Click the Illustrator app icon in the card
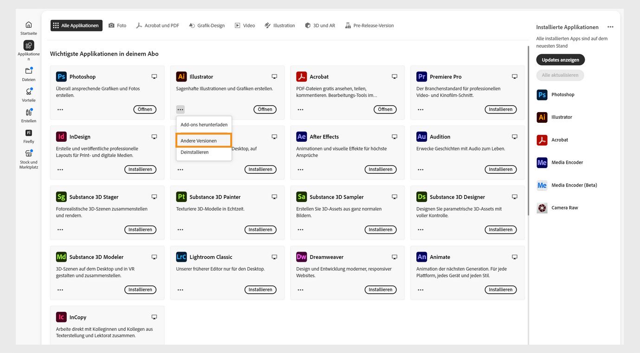The height and width of the screenshot is (353, 640). point(181,76)
